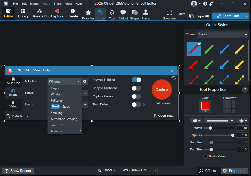Open the Advanced submenu
This screenshot has height=176, width=251.
65,131
